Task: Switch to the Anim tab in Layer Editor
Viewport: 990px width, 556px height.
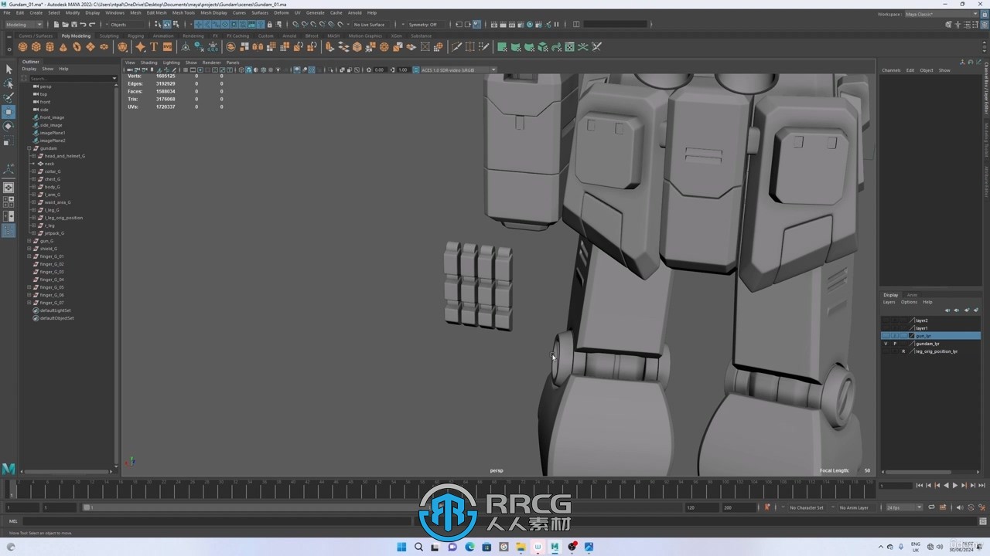Action: point(912,295)
